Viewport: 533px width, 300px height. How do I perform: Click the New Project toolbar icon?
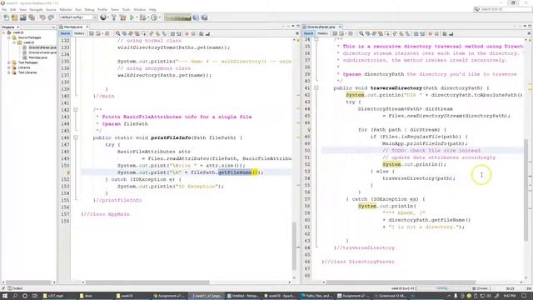15,17
